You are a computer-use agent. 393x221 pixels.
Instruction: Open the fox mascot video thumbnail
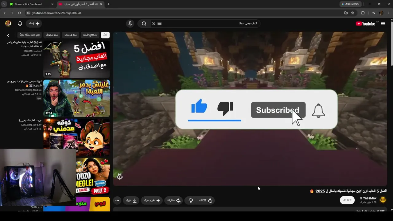click(76, 138)
